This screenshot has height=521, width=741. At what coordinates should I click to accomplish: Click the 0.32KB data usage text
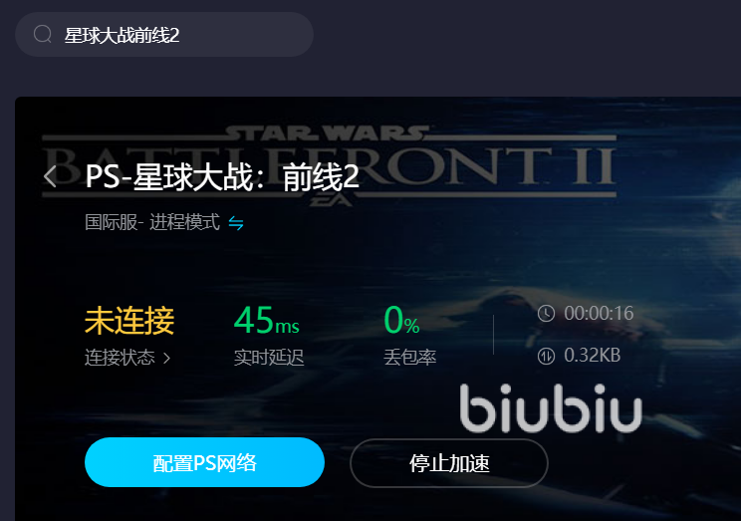click(x=593, y=356)
